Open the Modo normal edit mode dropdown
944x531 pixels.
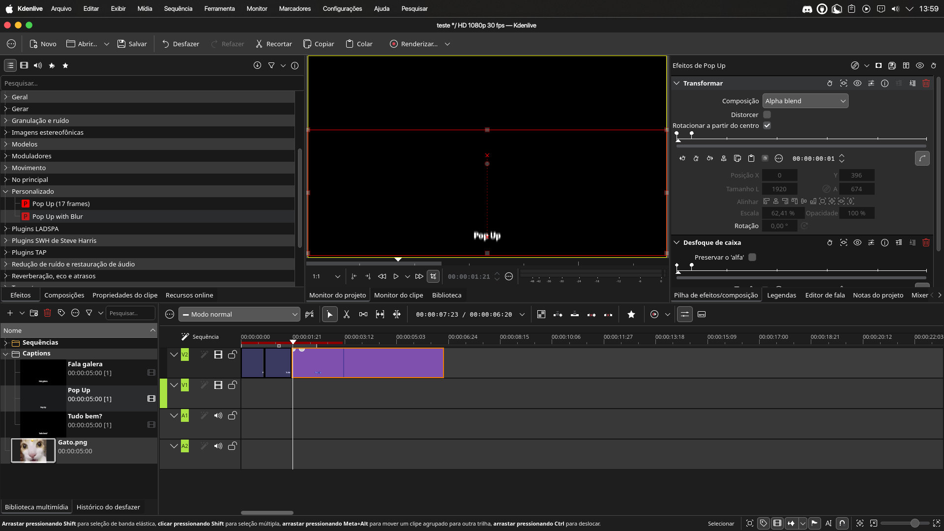coord(239,314)
